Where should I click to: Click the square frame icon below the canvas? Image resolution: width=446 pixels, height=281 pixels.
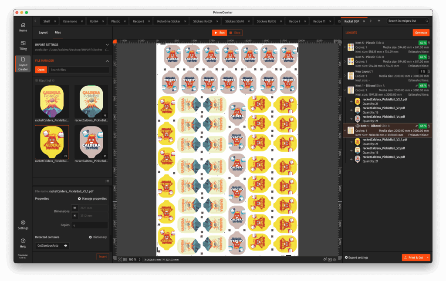[330, 259]
